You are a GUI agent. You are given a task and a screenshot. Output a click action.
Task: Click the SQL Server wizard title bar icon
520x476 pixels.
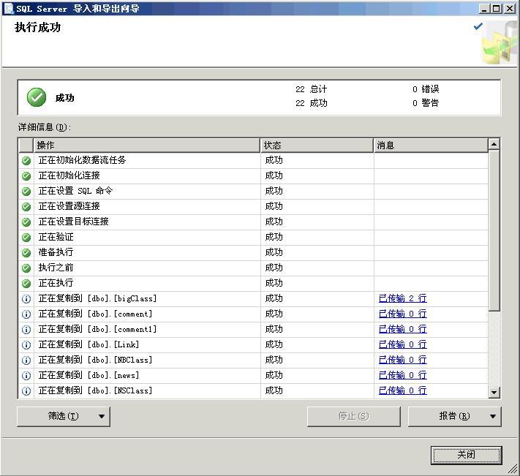9,9
